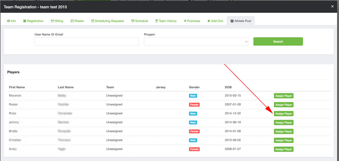The width and height of the screenshot is (339, 161).
Task: Click the Purchase tab
Action: 192,21
